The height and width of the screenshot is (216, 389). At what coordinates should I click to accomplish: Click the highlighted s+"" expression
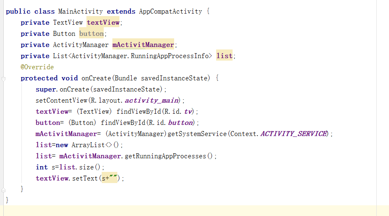pyautogui.click(x=109, y=178)
